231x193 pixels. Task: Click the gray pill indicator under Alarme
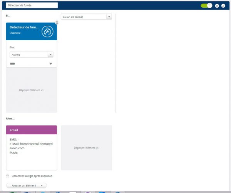12,64
